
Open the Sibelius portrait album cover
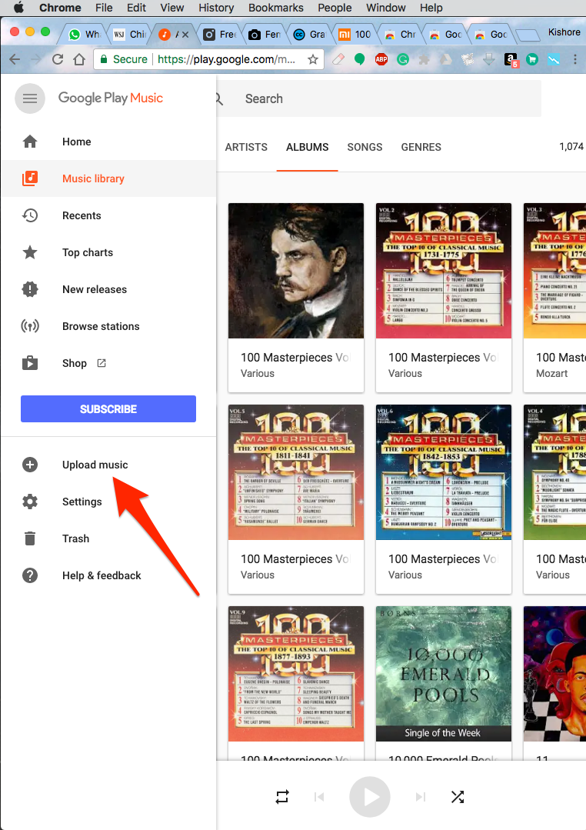click(x=296, y=271)
